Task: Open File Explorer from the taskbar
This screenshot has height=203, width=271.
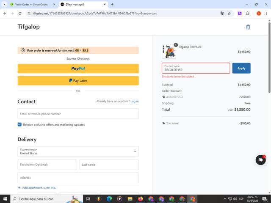Action: (x=130, y=199)
